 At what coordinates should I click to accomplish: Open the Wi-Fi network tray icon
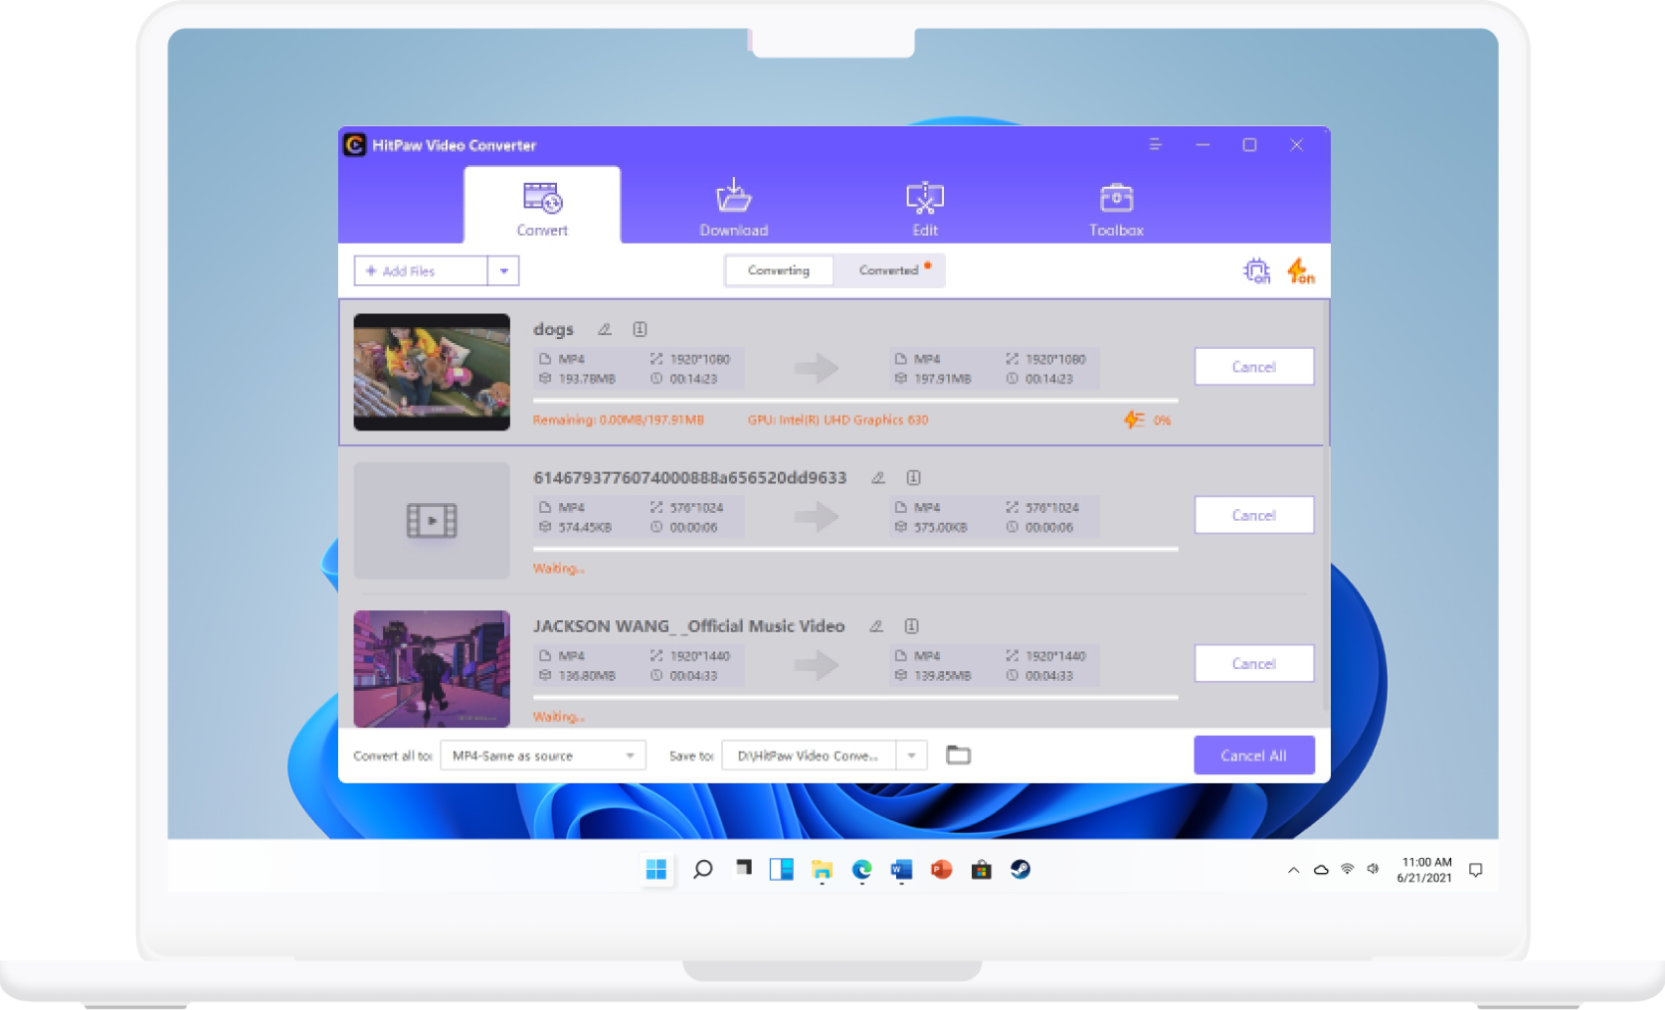[x=1348, y=870]
